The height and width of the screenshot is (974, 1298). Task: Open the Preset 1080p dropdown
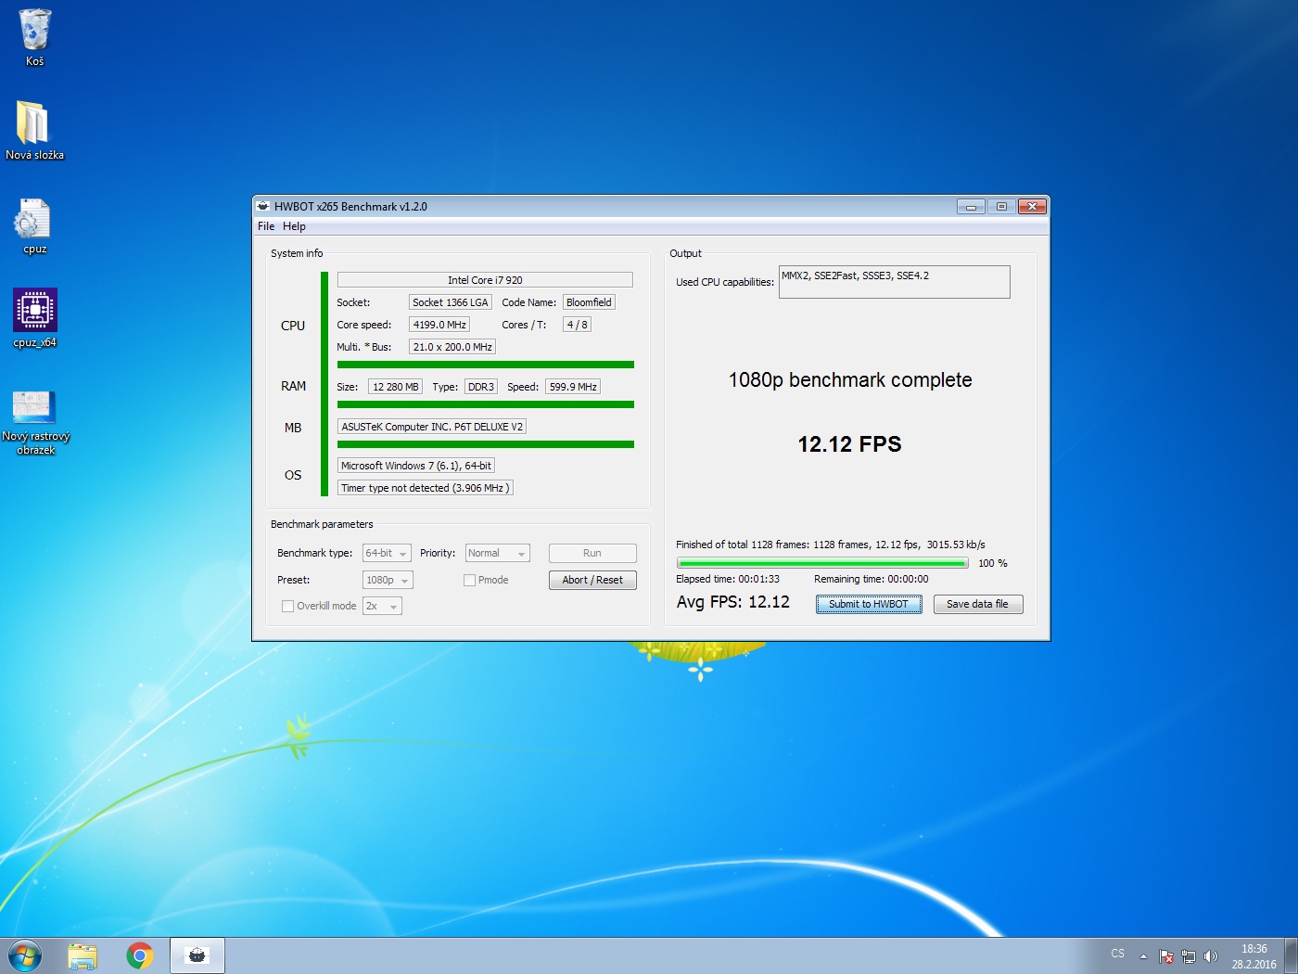tap(388, 580)
